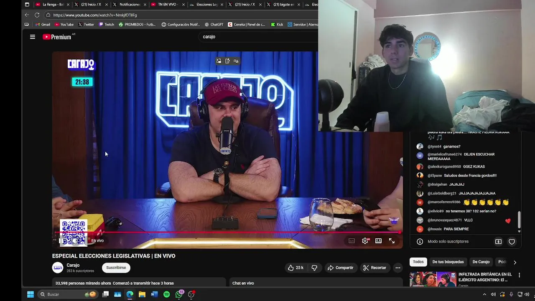Close the La Renga tab

click(68, 5)
